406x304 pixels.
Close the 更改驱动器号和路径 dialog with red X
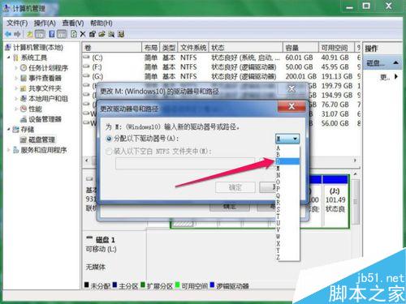pyautogui.click(x=292, y=106)
